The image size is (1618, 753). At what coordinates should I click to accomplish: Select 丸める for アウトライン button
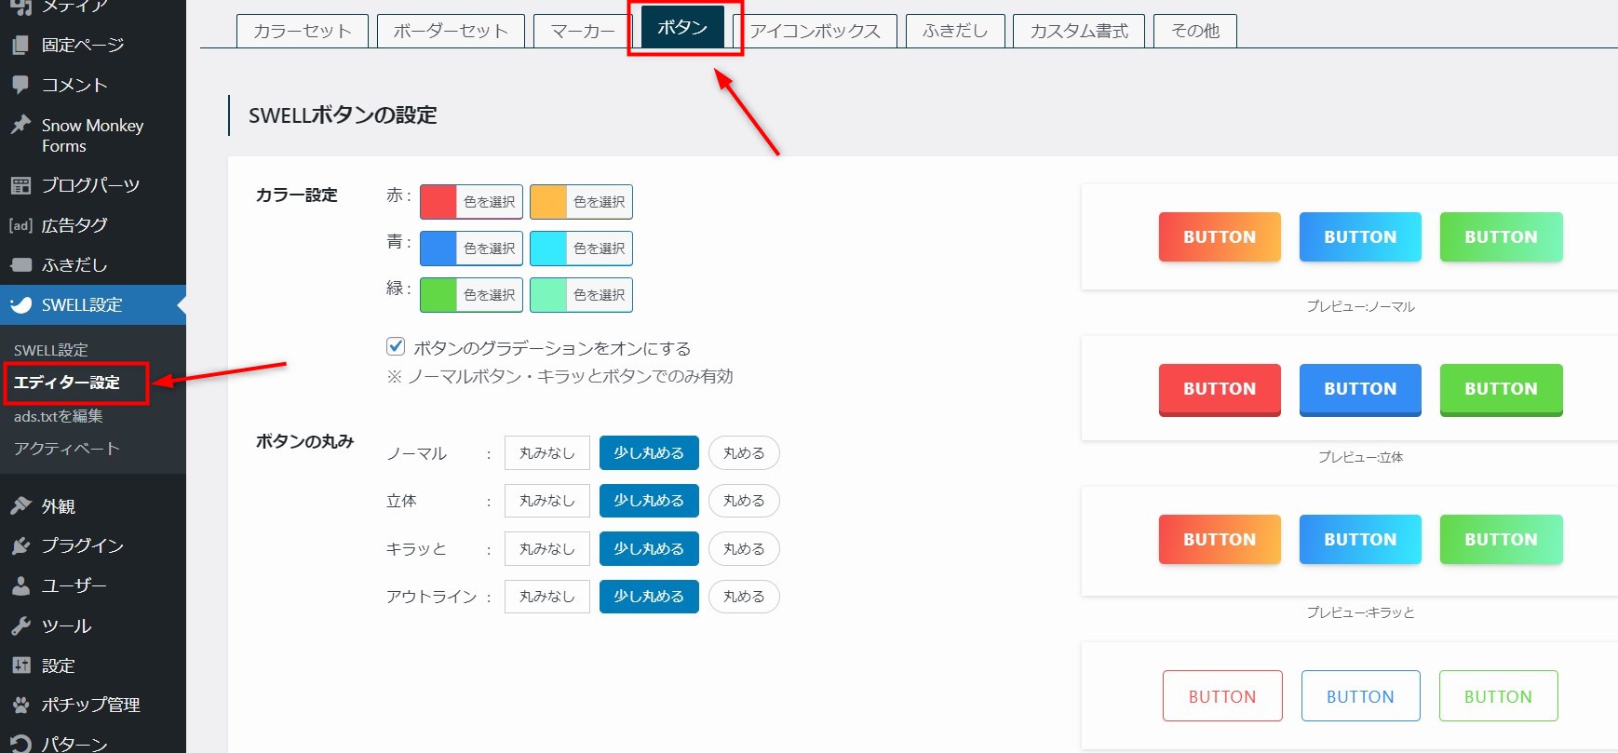[744, 597]
